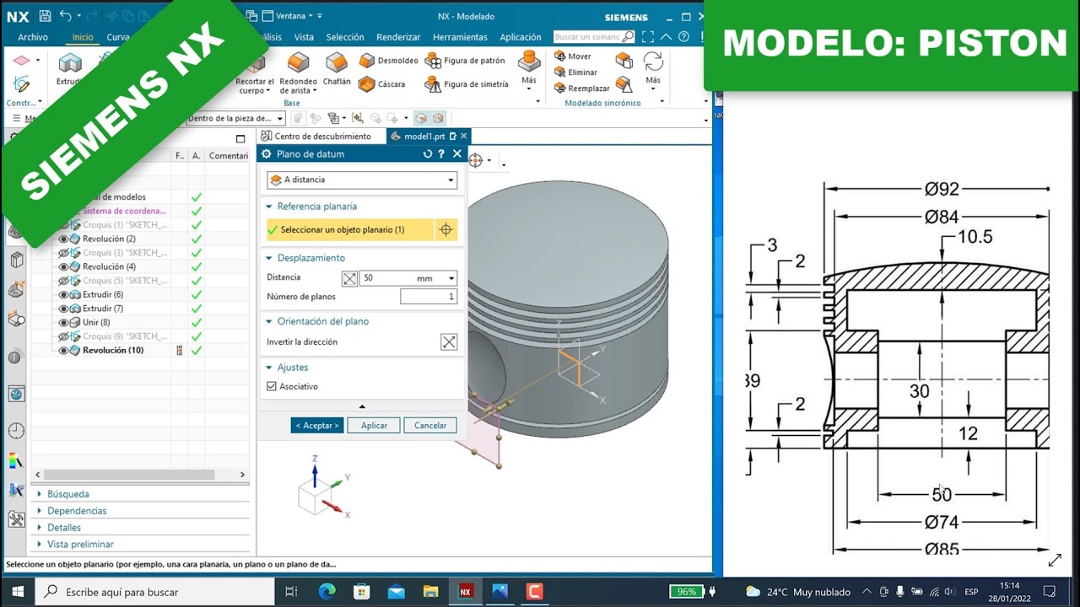The width and height of the screenshot is (1080, 607).
Task: Switch to Centro de descubrimiento tab
Action: (321, 136)
